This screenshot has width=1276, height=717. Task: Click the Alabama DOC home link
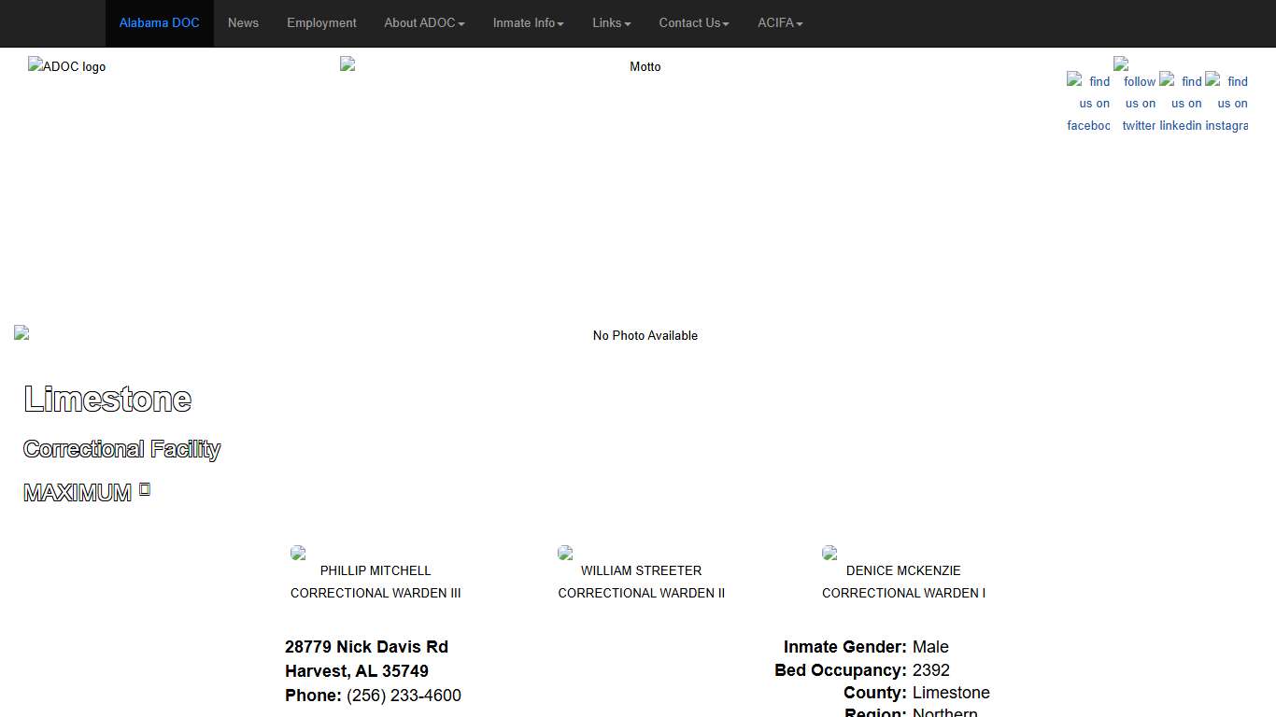click(159, 23)
